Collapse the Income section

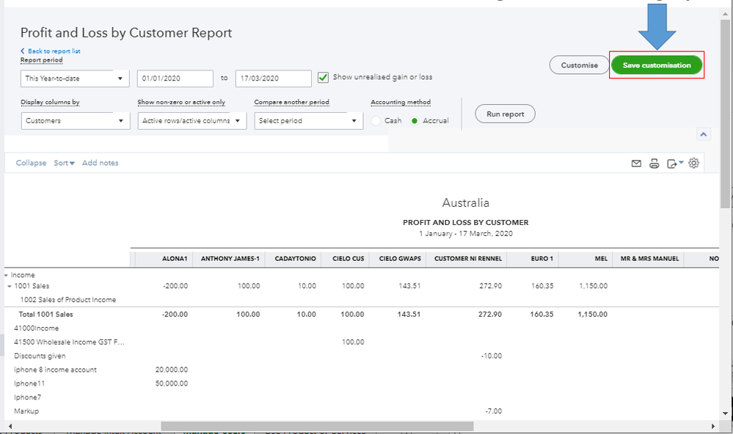(7, 274)
